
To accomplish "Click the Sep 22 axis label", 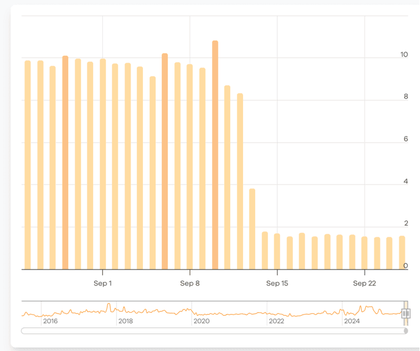I will (x=364, y=284).
